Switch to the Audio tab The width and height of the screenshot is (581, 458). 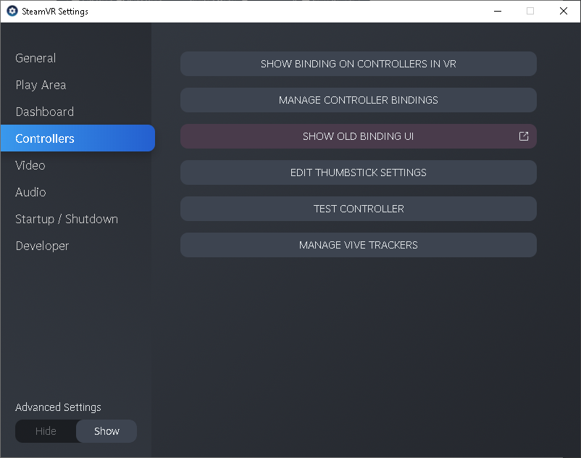[x=30, y=192]
